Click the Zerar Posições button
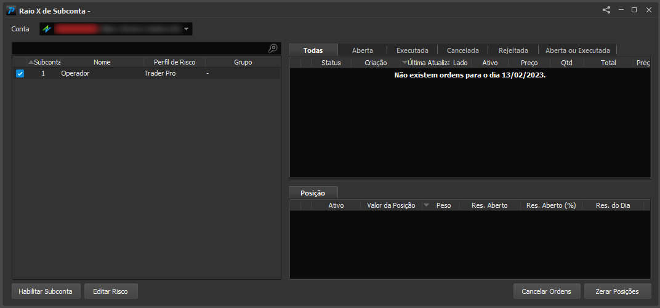This screenshot has width=660, height=308. (618, 291)
